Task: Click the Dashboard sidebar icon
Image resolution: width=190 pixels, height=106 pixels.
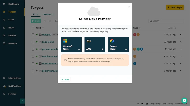Action: (4, 4)
